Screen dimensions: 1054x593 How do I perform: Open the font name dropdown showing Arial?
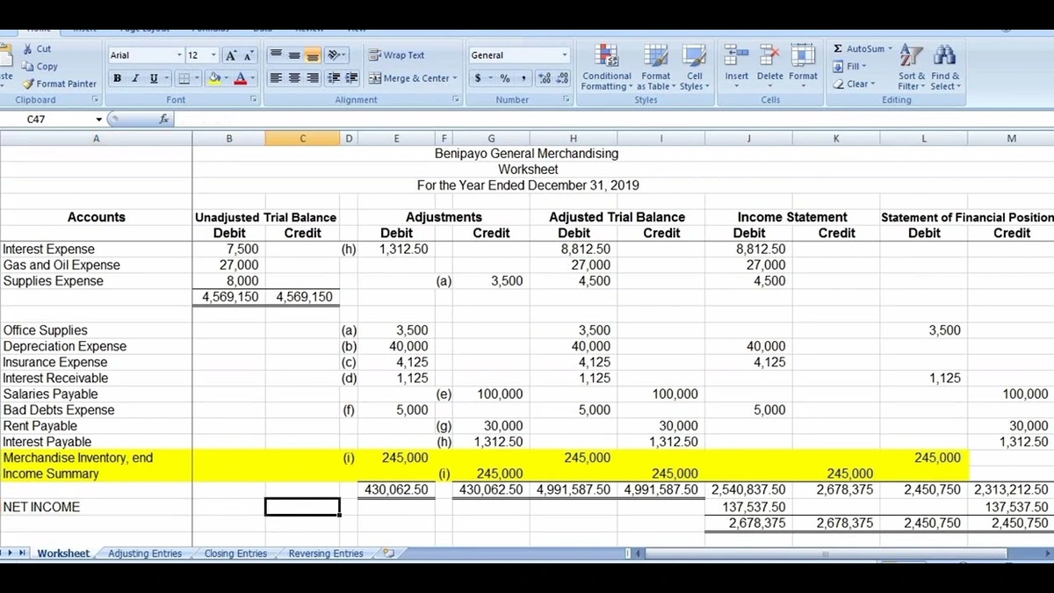click(179, 55)
